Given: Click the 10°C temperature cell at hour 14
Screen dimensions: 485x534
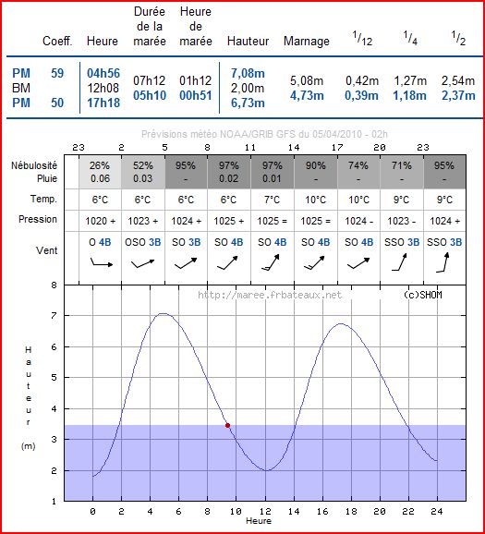Looking at the screenshot, I should [315, 200].
